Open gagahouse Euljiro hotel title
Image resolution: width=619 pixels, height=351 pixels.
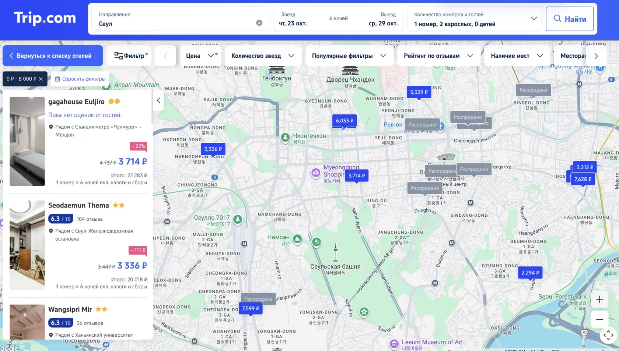click(x=76, y=102)
